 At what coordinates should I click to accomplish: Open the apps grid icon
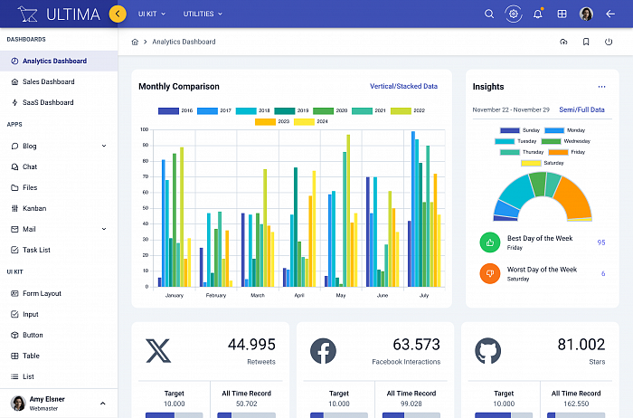562,14
